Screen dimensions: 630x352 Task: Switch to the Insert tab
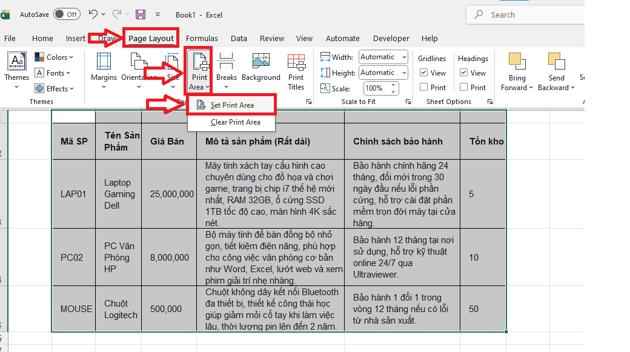pos(76,39)
